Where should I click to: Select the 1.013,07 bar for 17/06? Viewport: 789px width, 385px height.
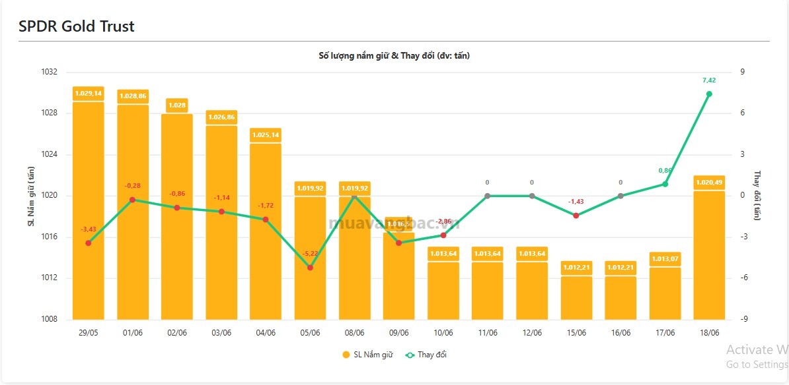665,293
